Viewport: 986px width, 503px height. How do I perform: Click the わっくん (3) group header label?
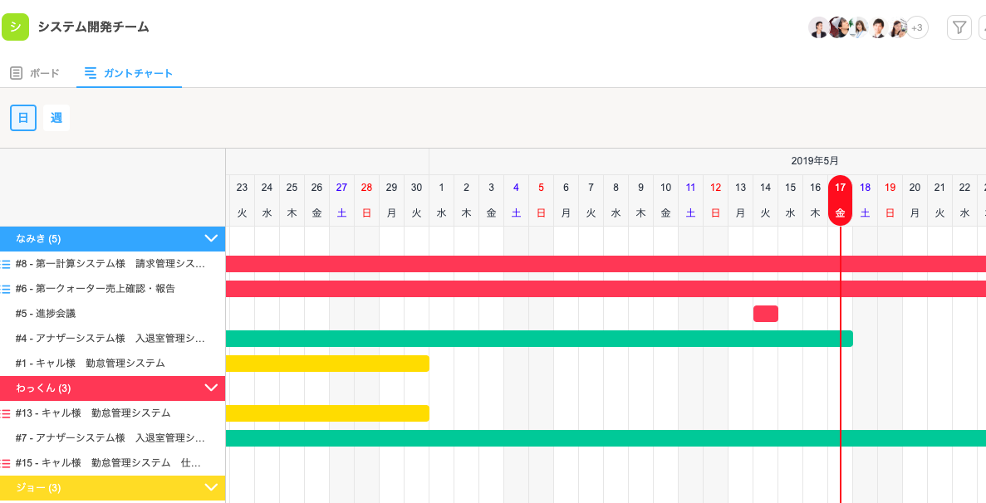[x=43, y=388]
